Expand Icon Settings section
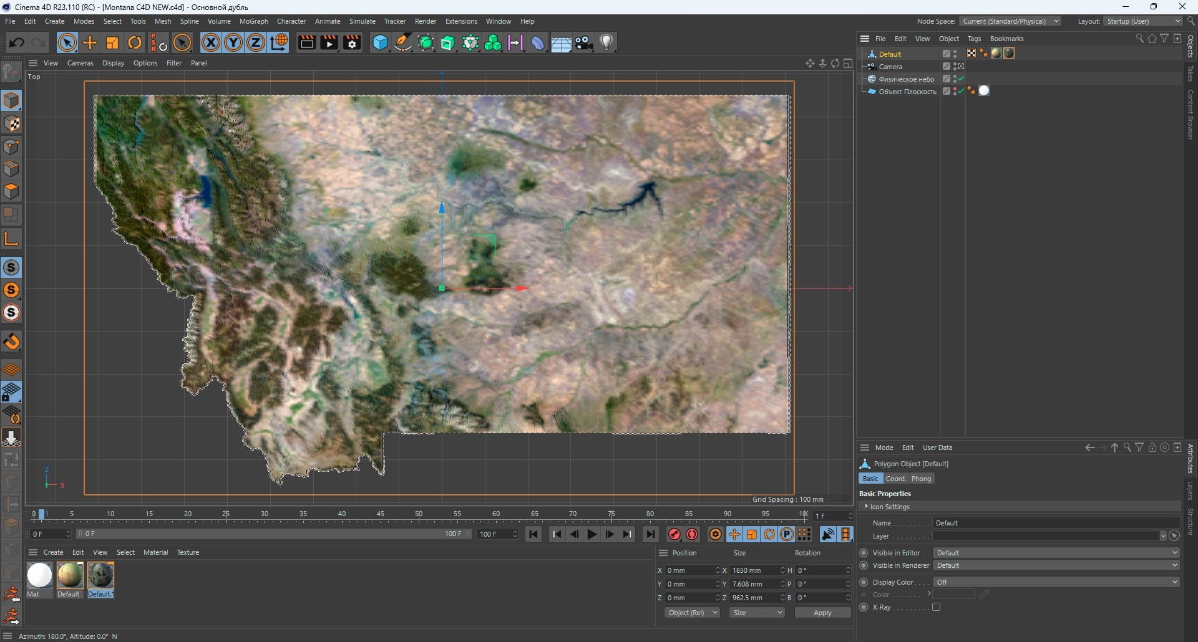Viewport: 1198px width, 642px height. click(x=890, y=507)
